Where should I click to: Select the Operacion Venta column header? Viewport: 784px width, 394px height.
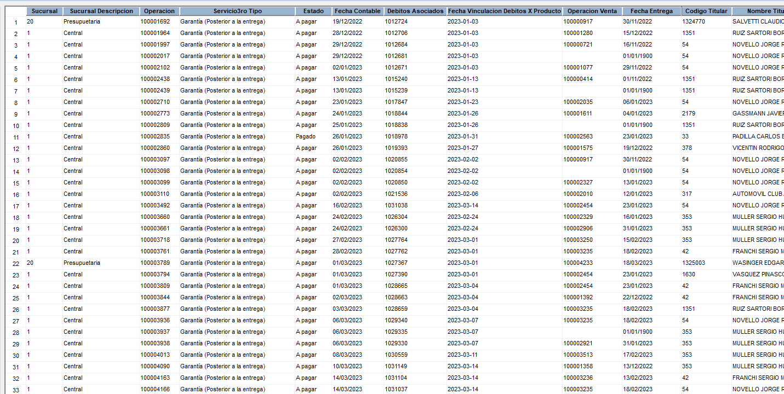(x=592, y=11)
